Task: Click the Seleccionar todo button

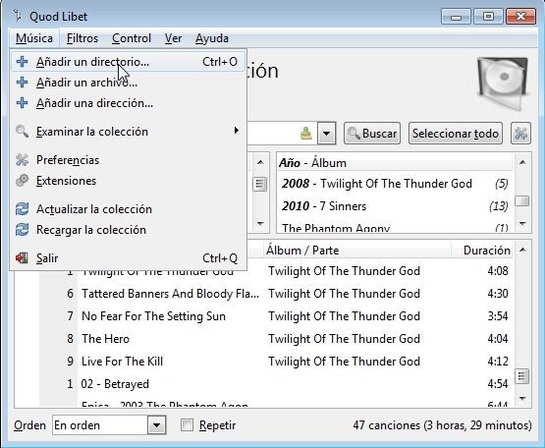Action: (x=456, y=134)
